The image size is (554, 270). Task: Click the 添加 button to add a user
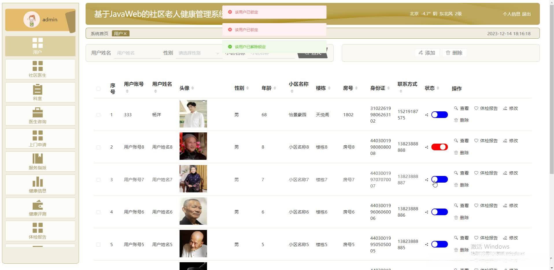[x=427, y=53]
